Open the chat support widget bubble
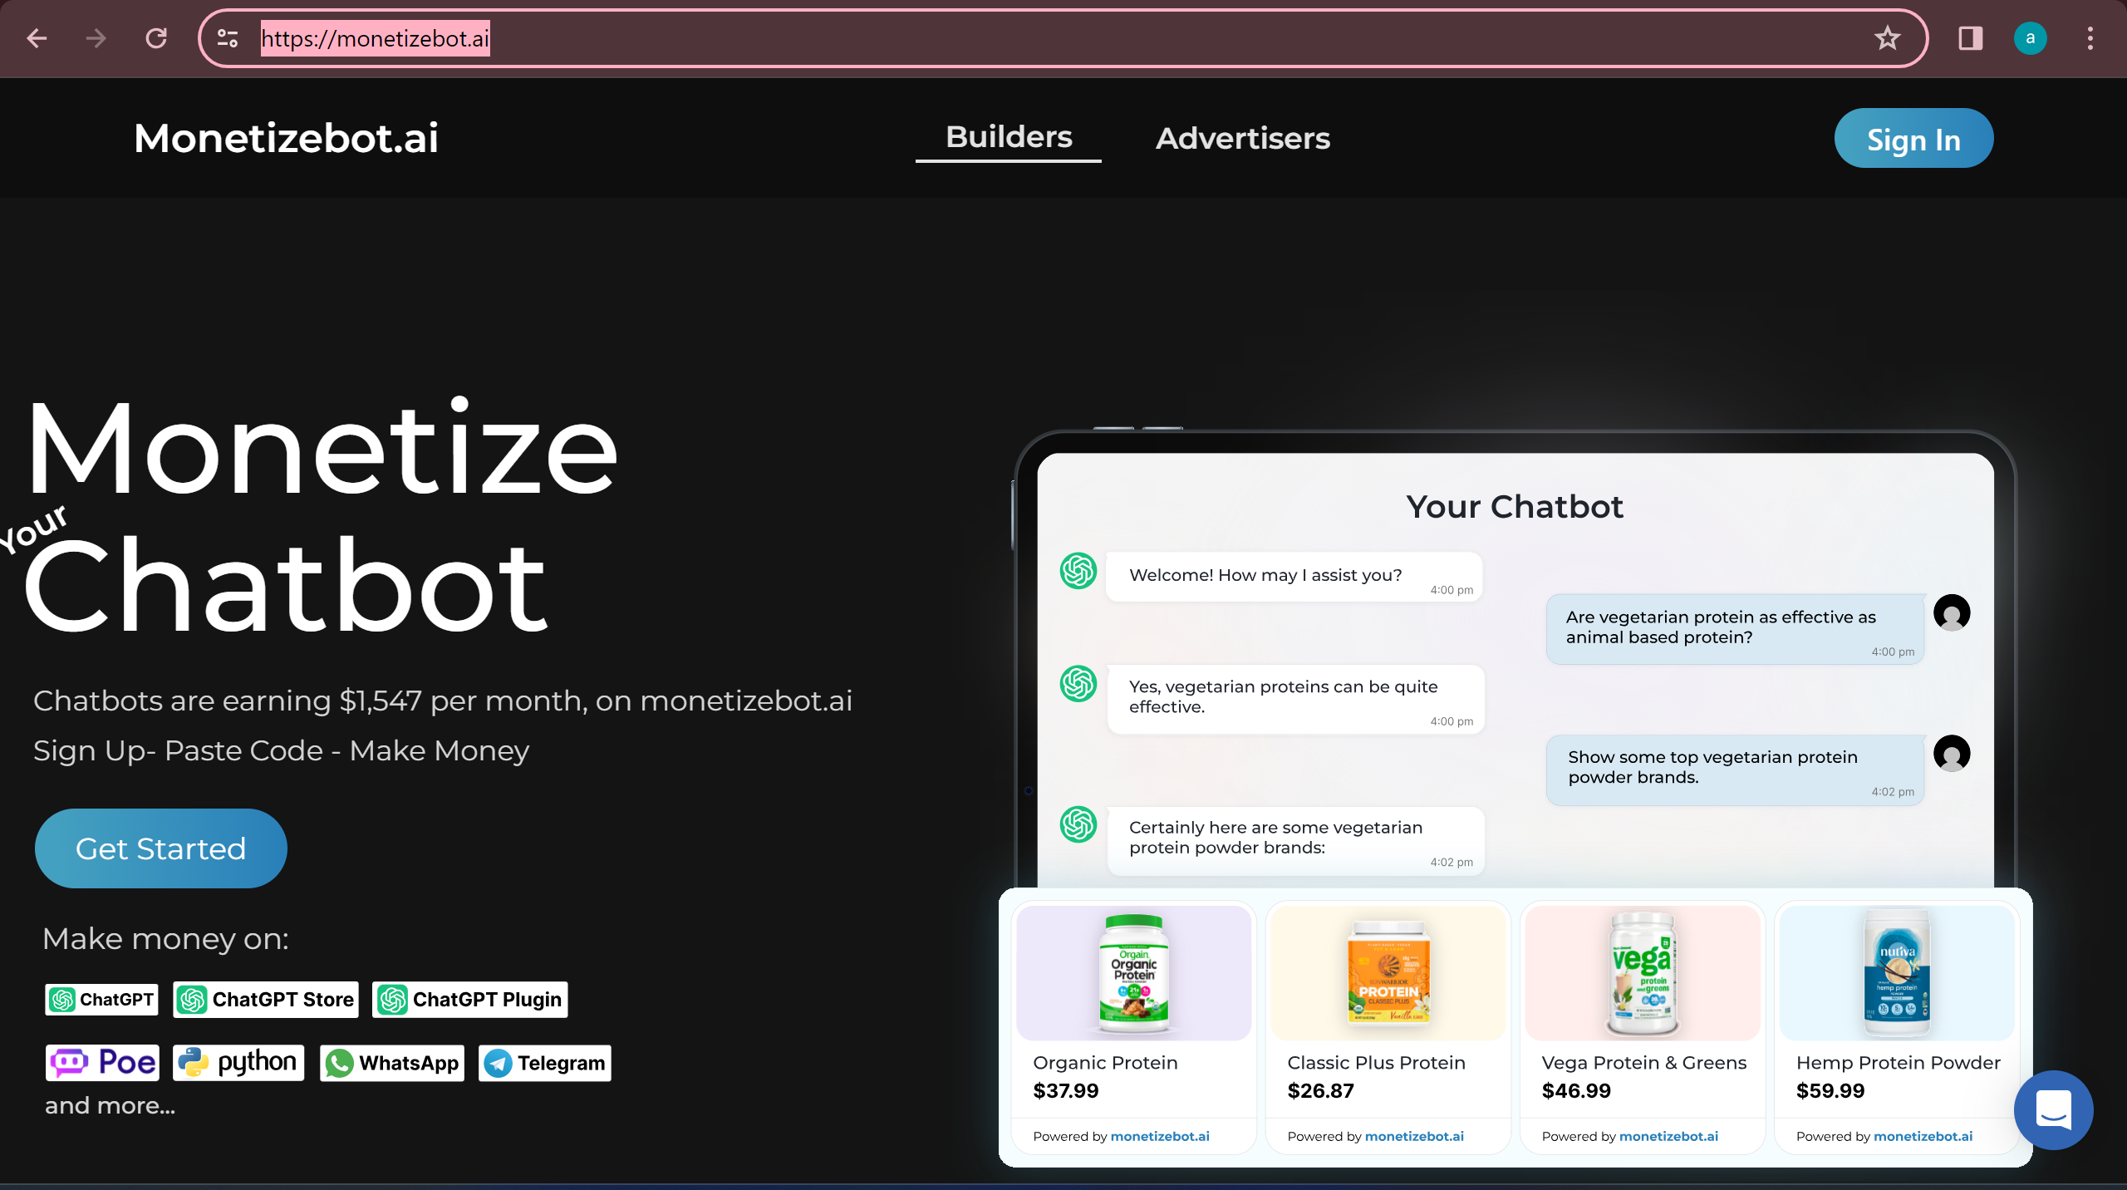Image resolution: width=2127 pixels, height=1190 pixels. (x=2052, y=1109)
